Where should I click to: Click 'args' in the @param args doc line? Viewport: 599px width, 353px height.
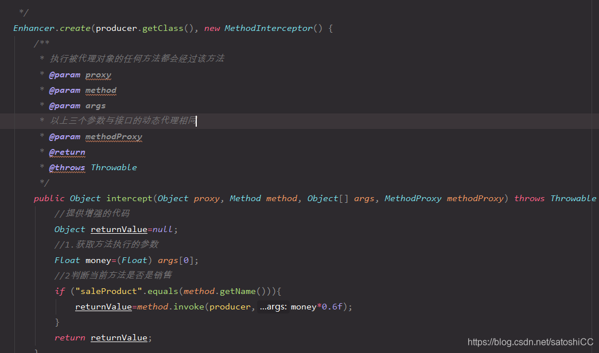(95, 105)
